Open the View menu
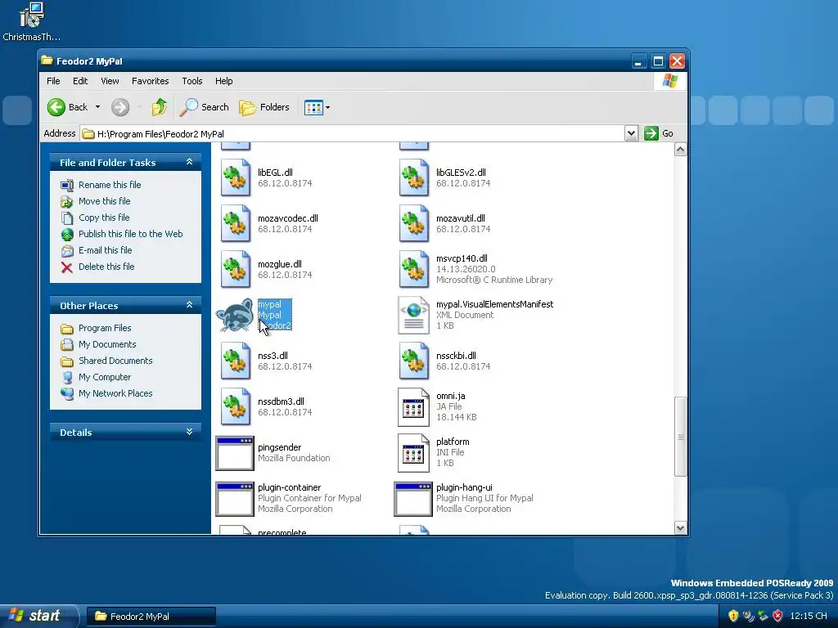The image size is (838, 628). click(x=110, y=81)
